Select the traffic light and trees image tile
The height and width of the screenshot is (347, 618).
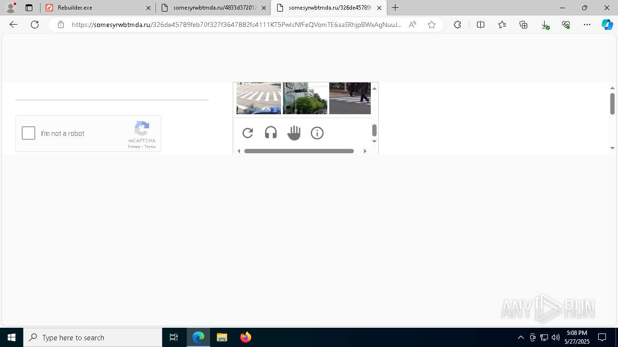(x=305, y=98)
